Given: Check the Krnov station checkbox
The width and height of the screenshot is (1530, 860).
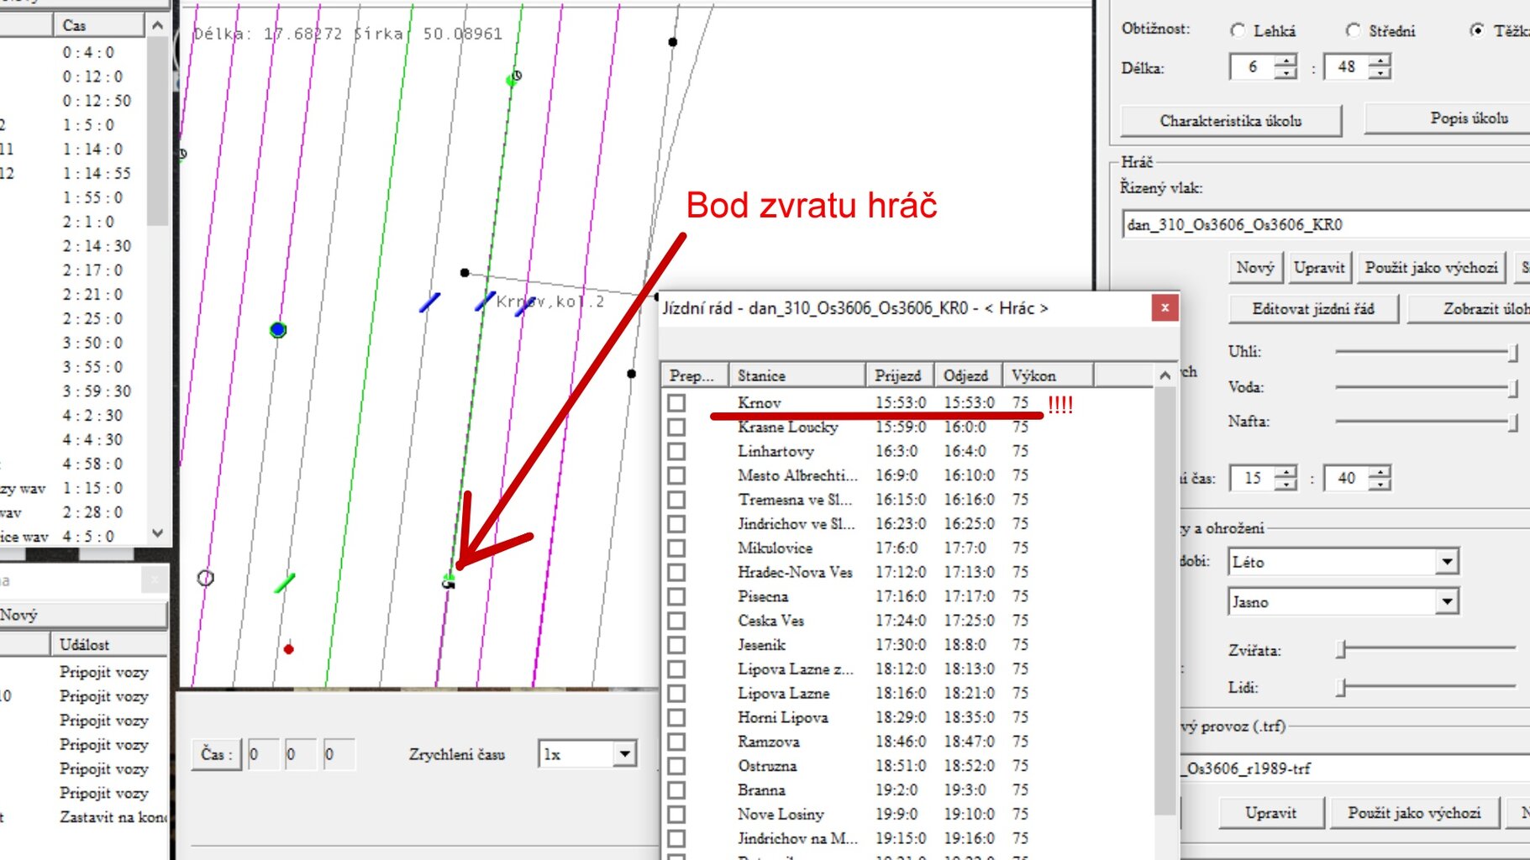Looking at the screenshot, I should coord(676,403).
